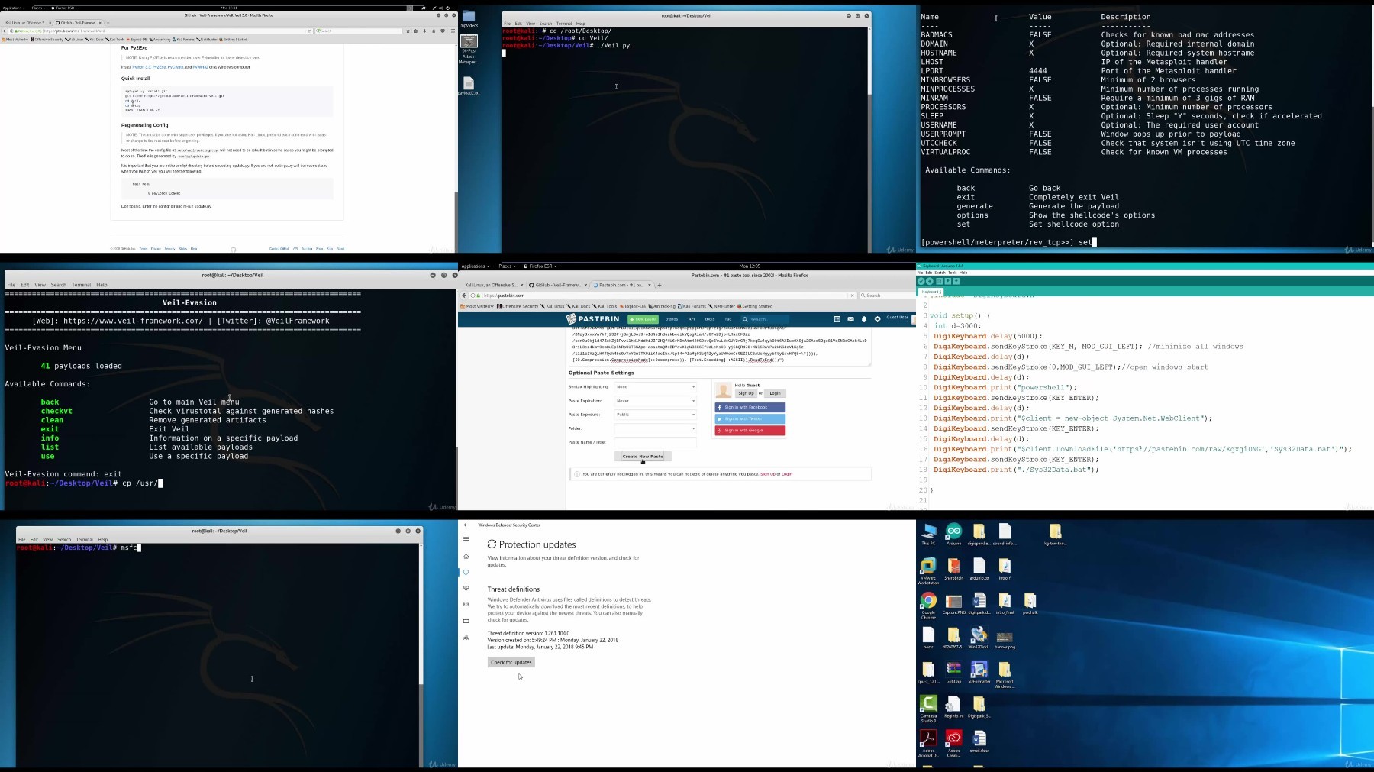This screenshot has height=772, width=1374.
Task: Select the SDFormatter desktop icon
Action: tap(979, 673)
